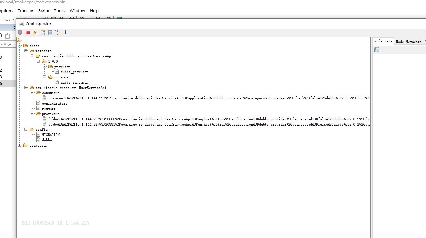Viewport: 426px width, 238px height.
Task: Expand the zookeeper node
Action: [20, 145]
